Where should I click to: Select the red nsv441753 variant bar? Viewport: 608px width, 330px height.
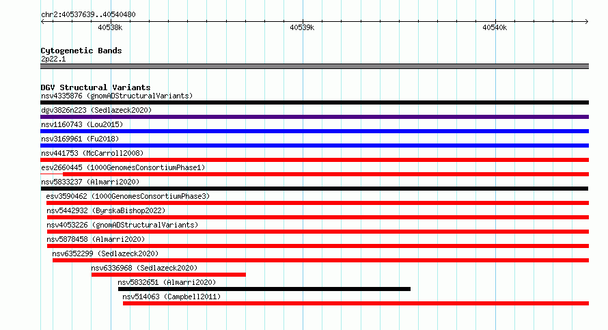pos(314,160)
